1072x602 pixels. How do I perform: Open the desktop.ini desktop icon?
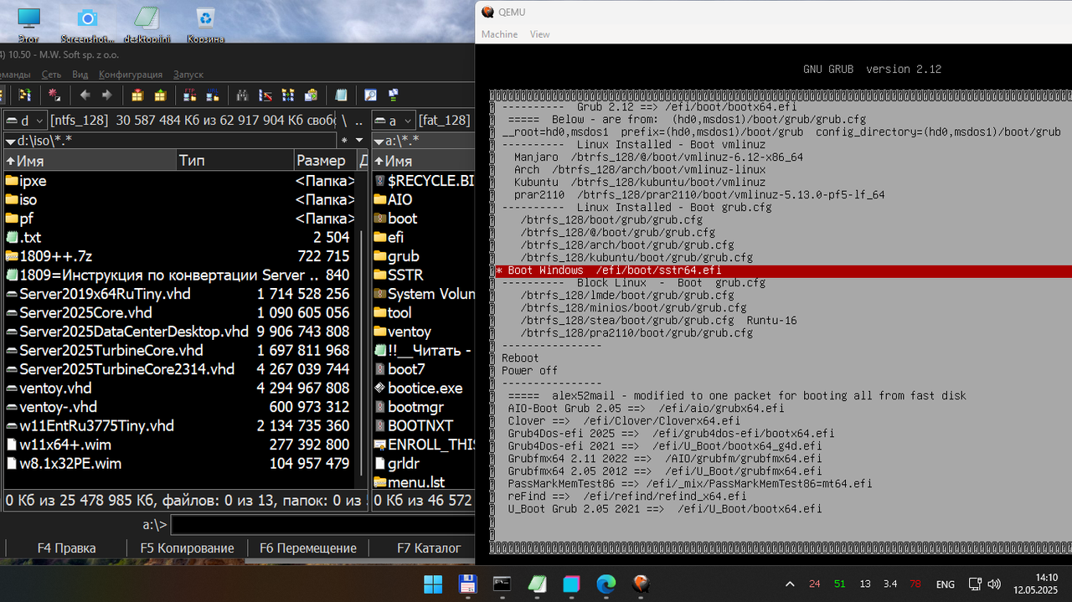(x=146, y=25)
